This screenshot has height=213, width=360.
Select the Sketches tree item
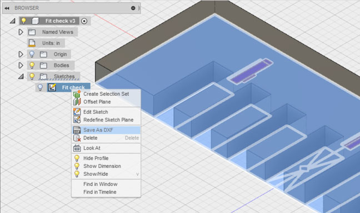64,76
